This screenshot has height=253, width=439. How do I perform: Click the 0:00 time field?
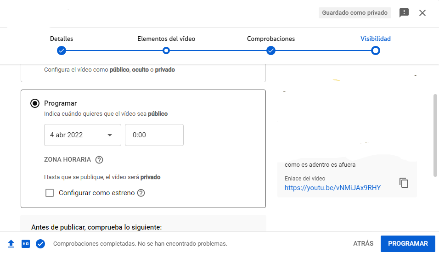tap(154, 135)
